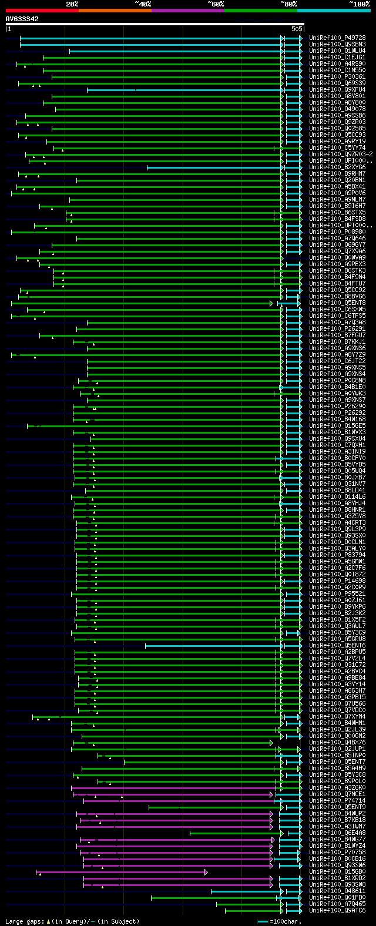
Task: Click the green ~80% identity legend bar
Action: pos(261,11)
